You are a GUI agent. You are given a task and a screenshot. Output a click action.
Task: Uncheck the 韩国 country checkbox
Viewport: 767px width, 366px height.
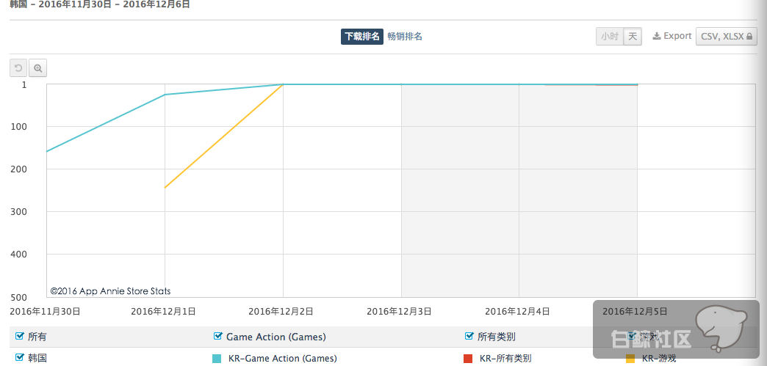(20, 357)
